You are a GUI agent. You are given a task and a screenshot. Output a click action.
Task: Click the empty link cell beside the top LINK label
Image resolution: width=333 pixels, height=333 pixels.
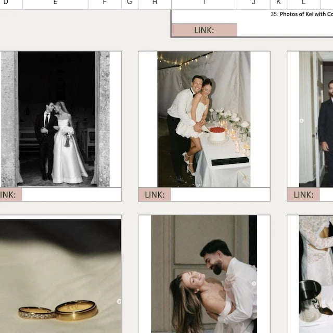[x=285, y=30]
